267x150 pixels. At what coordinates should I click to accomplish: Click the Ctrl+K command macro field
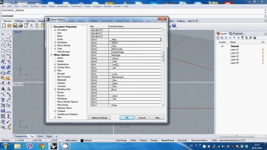click(135, 71)
